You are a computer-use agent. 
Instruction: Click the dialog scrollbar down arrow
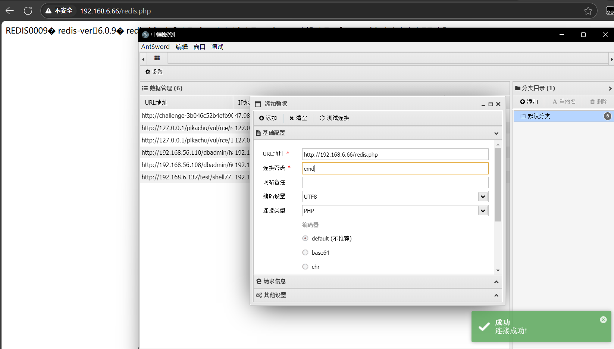(498, 270)
